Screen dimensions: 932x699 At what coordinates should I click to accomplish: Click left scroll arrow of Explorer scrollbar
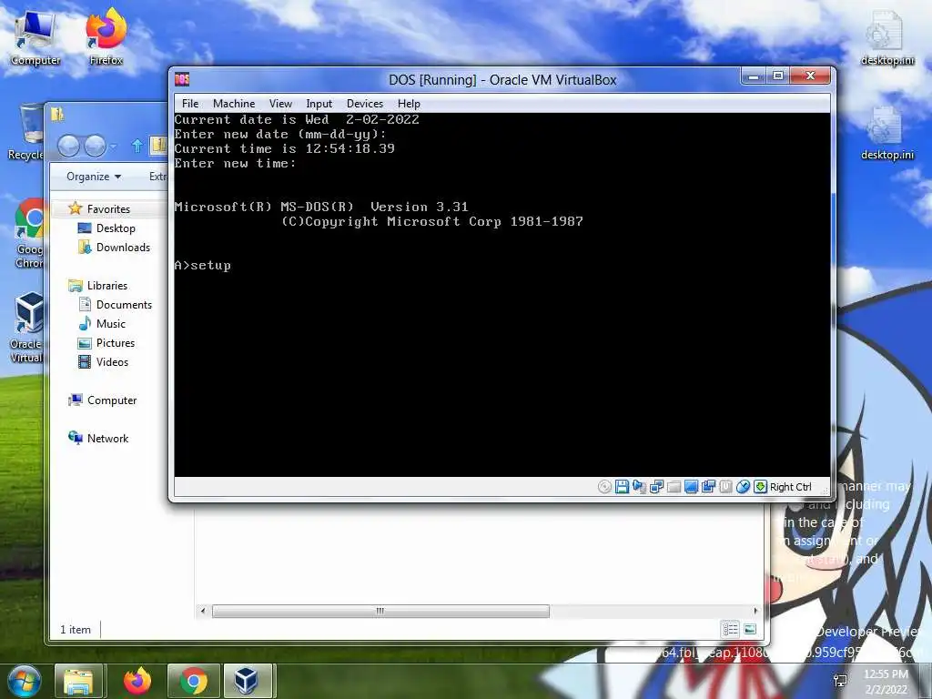pos(203,611)
